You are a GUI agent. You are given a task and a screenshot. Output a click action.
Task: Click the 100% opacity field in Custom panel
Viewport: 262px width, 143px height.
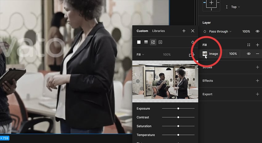167,54
